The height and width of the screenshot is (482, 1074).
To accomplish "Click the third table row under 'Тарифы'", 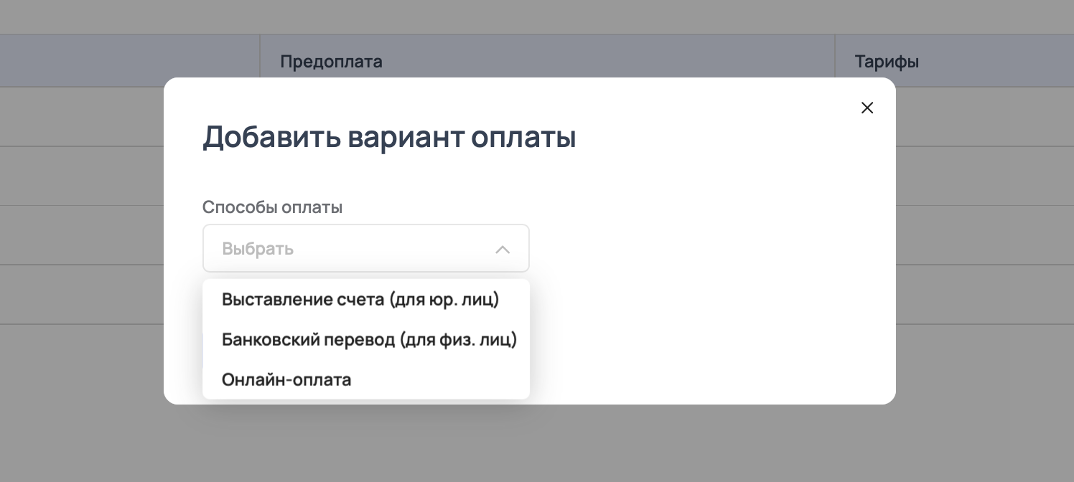I will [x=984, y=235].
